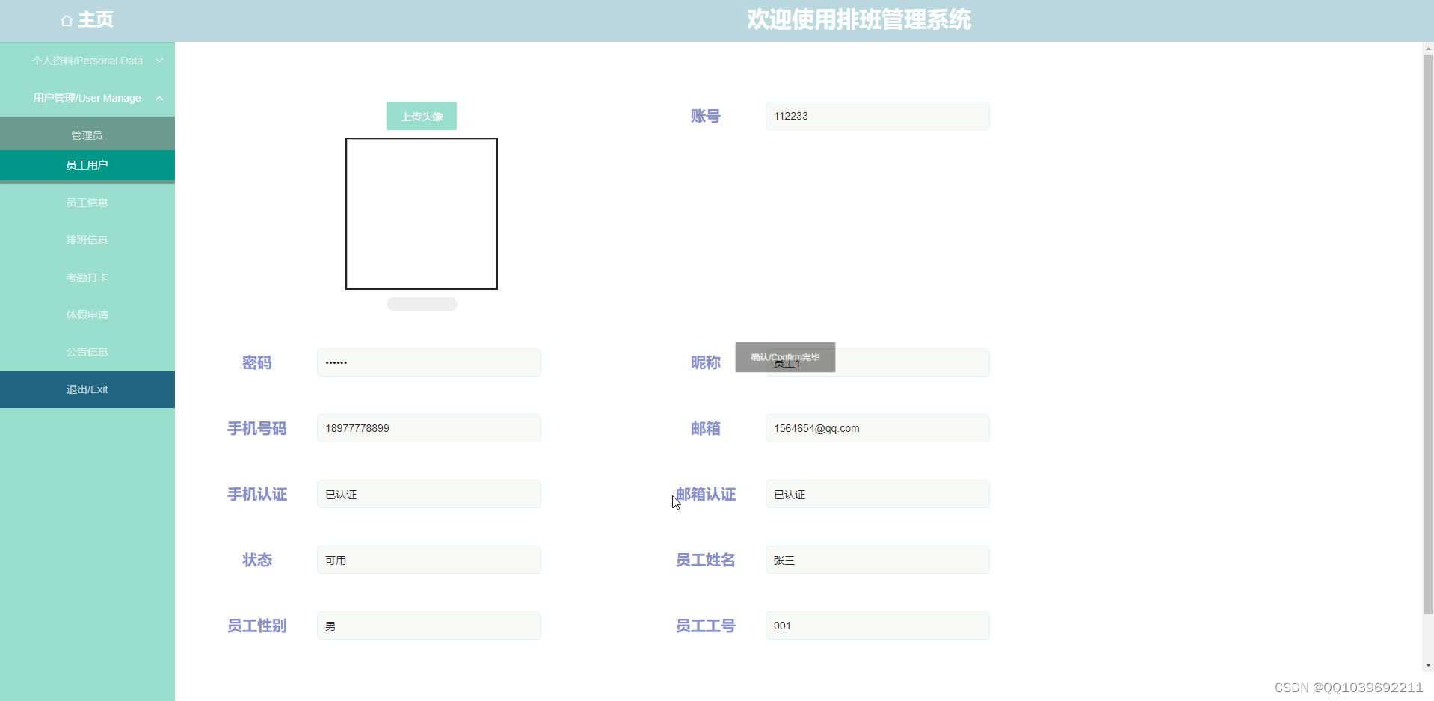Focus the 员工工号 input field

pos(878,626)
